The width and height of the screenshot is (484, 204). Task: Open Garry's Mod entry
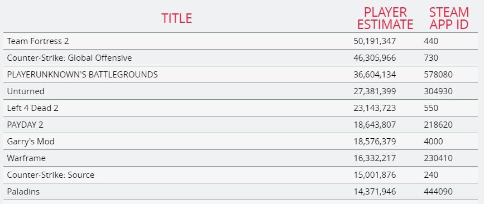[x=31, y=141]
